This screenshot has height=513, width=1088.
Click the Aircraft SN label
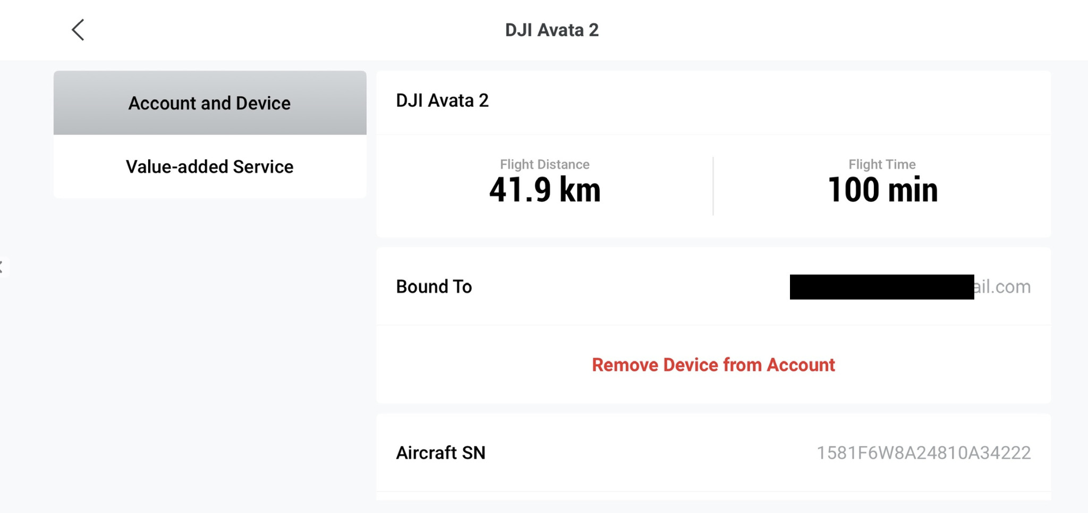tap(441, 453)
